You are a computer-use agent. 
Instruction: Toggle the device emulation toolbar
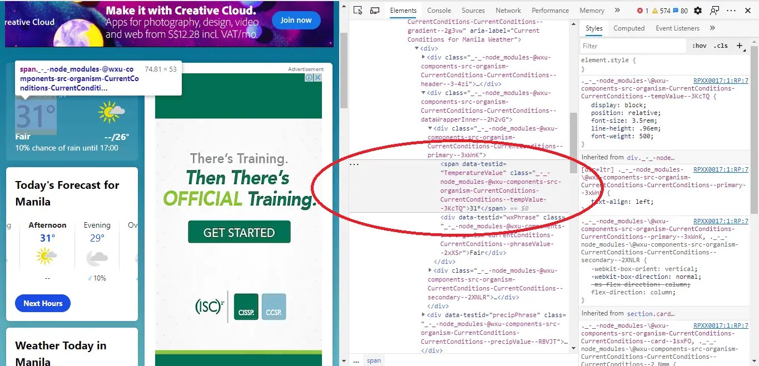point(374,10)
